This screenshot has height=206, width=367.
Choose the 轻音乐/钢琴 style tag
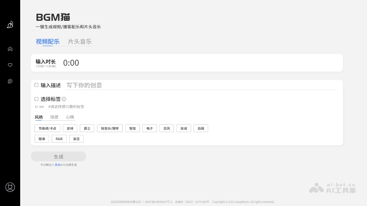click(x=110, y=128)
